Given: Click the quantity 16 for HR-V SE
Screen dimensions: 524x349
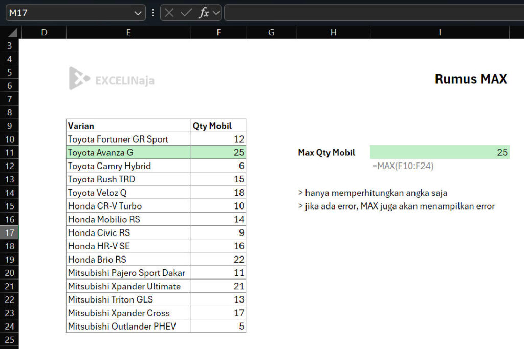Looking at the screenshot, I should (219, 246).
